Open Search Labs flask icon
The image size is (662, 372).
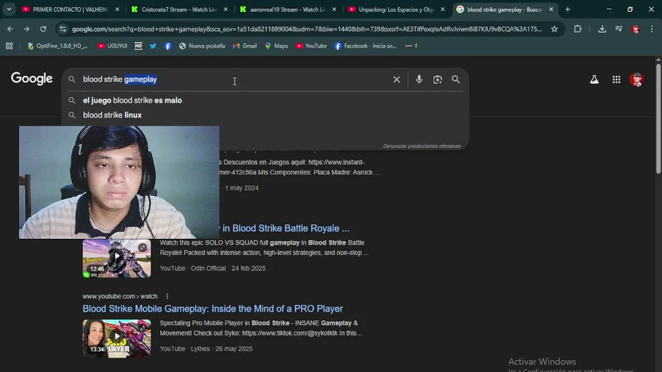point(594,80)
